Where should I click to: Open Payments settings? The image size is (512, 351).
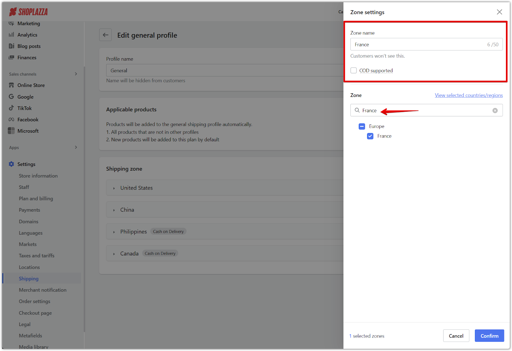click(x=29, y=210)
